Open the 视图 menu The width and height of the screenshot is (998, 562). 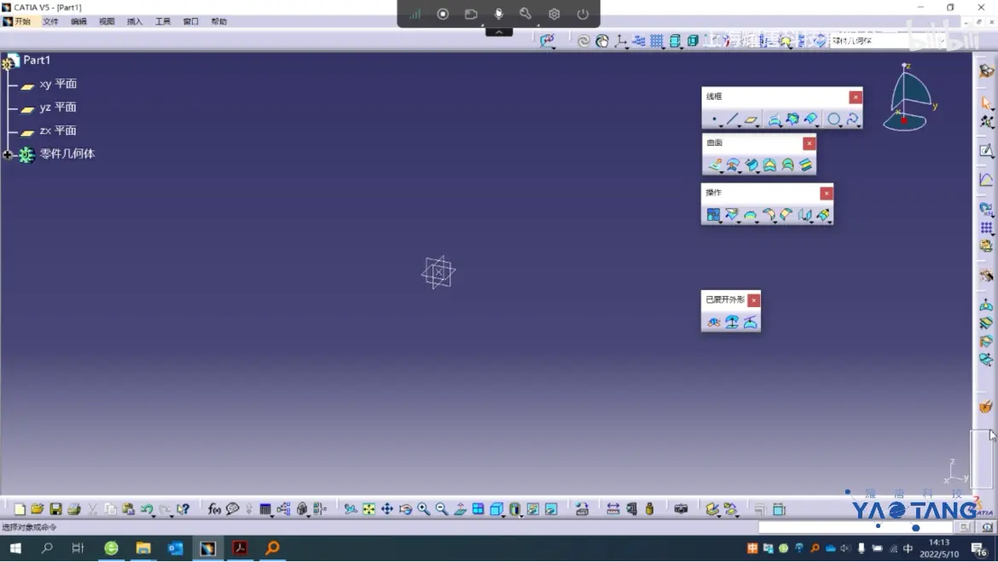107,21
